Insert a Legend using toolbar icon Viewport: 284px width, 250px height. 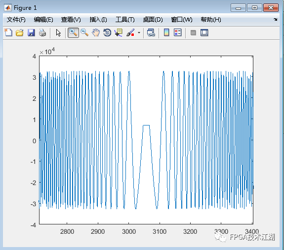pyautogui.click(x=177, y=32)
